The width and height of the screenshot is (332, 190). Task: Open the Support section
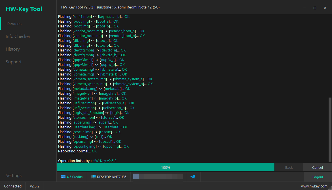click(14, 62)
